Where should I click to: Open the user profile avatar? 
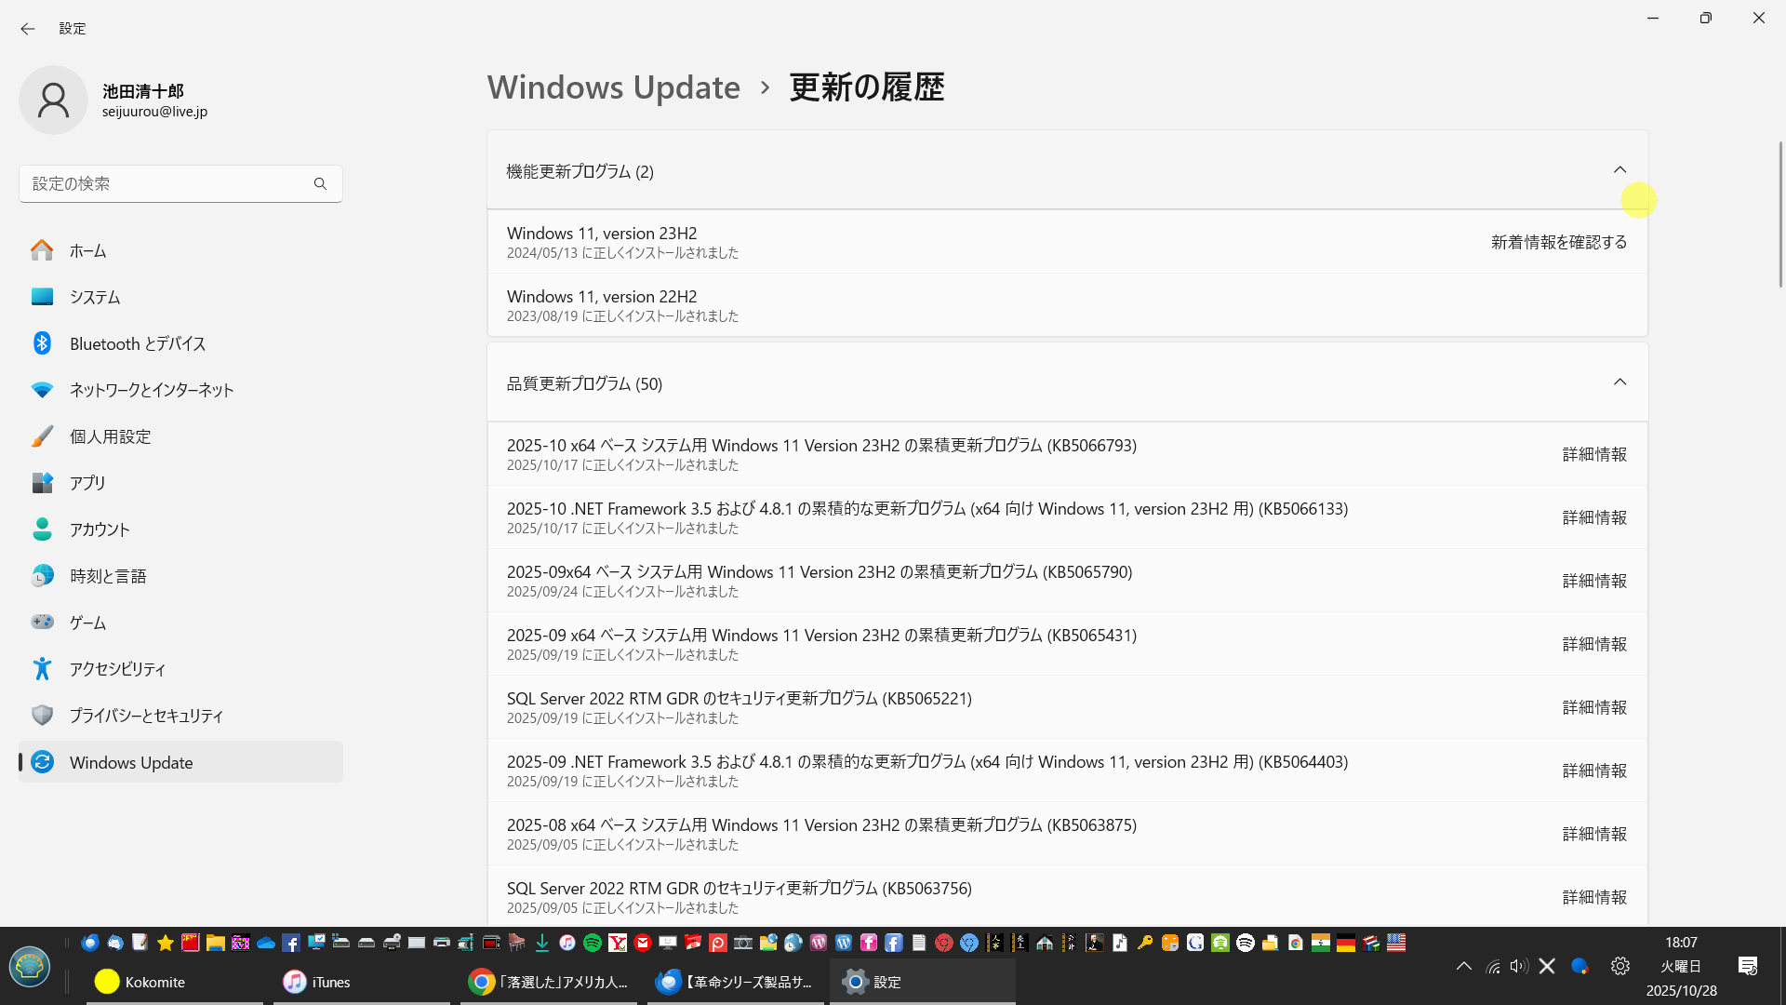(53, 100)
